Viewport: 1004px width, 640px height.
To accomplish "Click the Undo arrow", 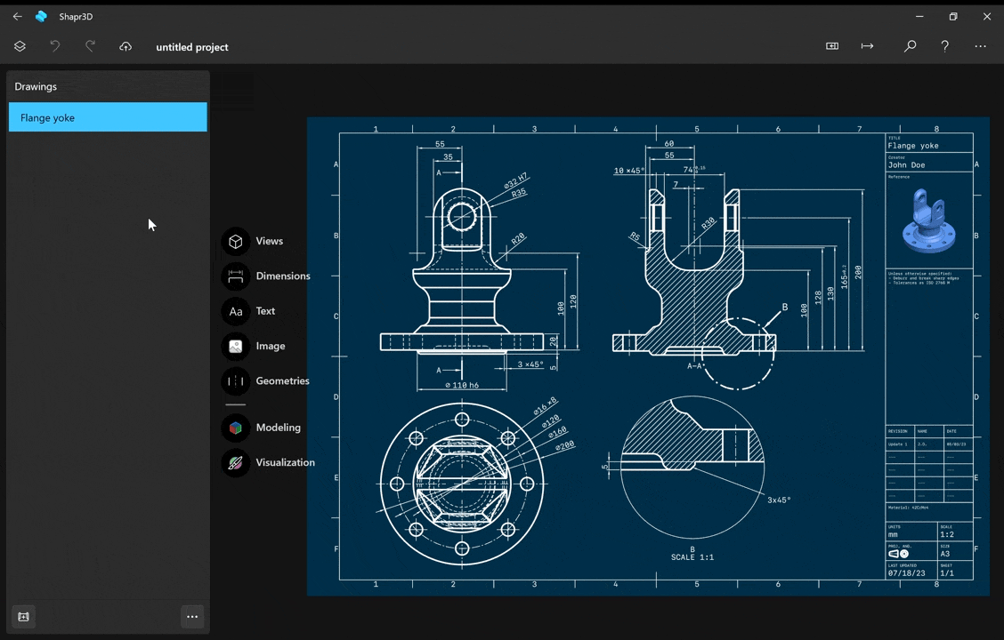I will click(x=55, y=46).
